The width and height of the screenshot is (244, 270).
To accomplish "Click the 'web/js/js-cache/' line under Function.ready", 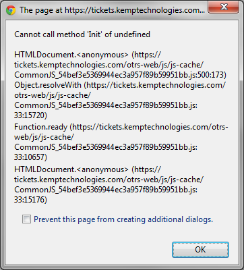I will click(x=44, y=137).
